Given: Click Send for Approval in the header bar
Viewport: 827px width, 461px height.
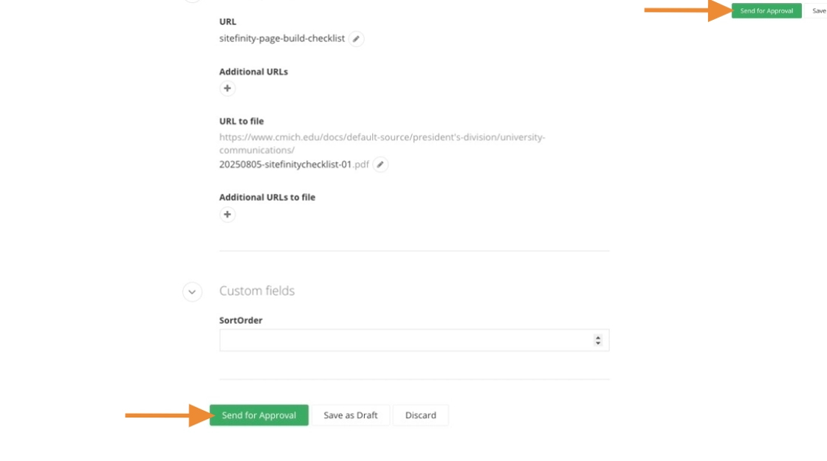Looking at the screenshot, I should click(x=766, y=11).
